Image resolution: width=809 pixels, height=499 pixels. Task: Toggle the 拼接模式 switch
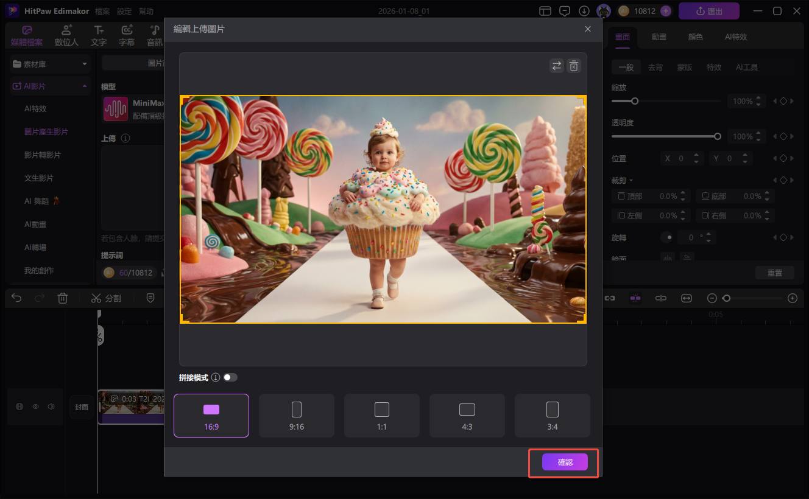[x=230, y=377]
